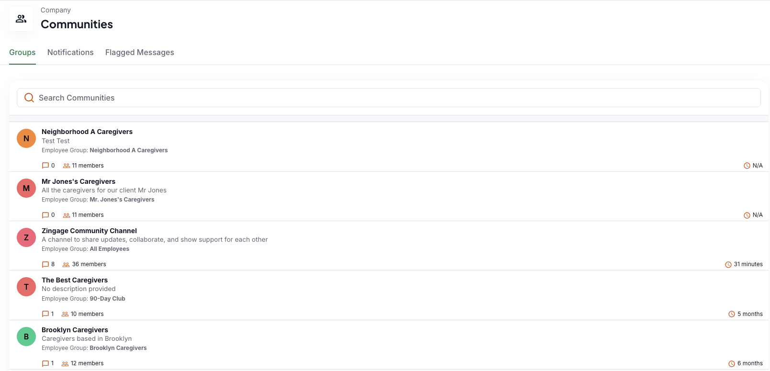Open The Best Caregivers group title
This screenshot has height=371, width=770.
click(x=75, y=280)
